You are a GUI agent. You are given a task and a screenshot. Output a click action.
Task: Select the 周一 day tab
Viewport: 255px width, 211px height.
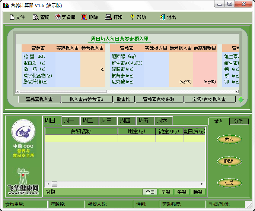click(71, 121)
